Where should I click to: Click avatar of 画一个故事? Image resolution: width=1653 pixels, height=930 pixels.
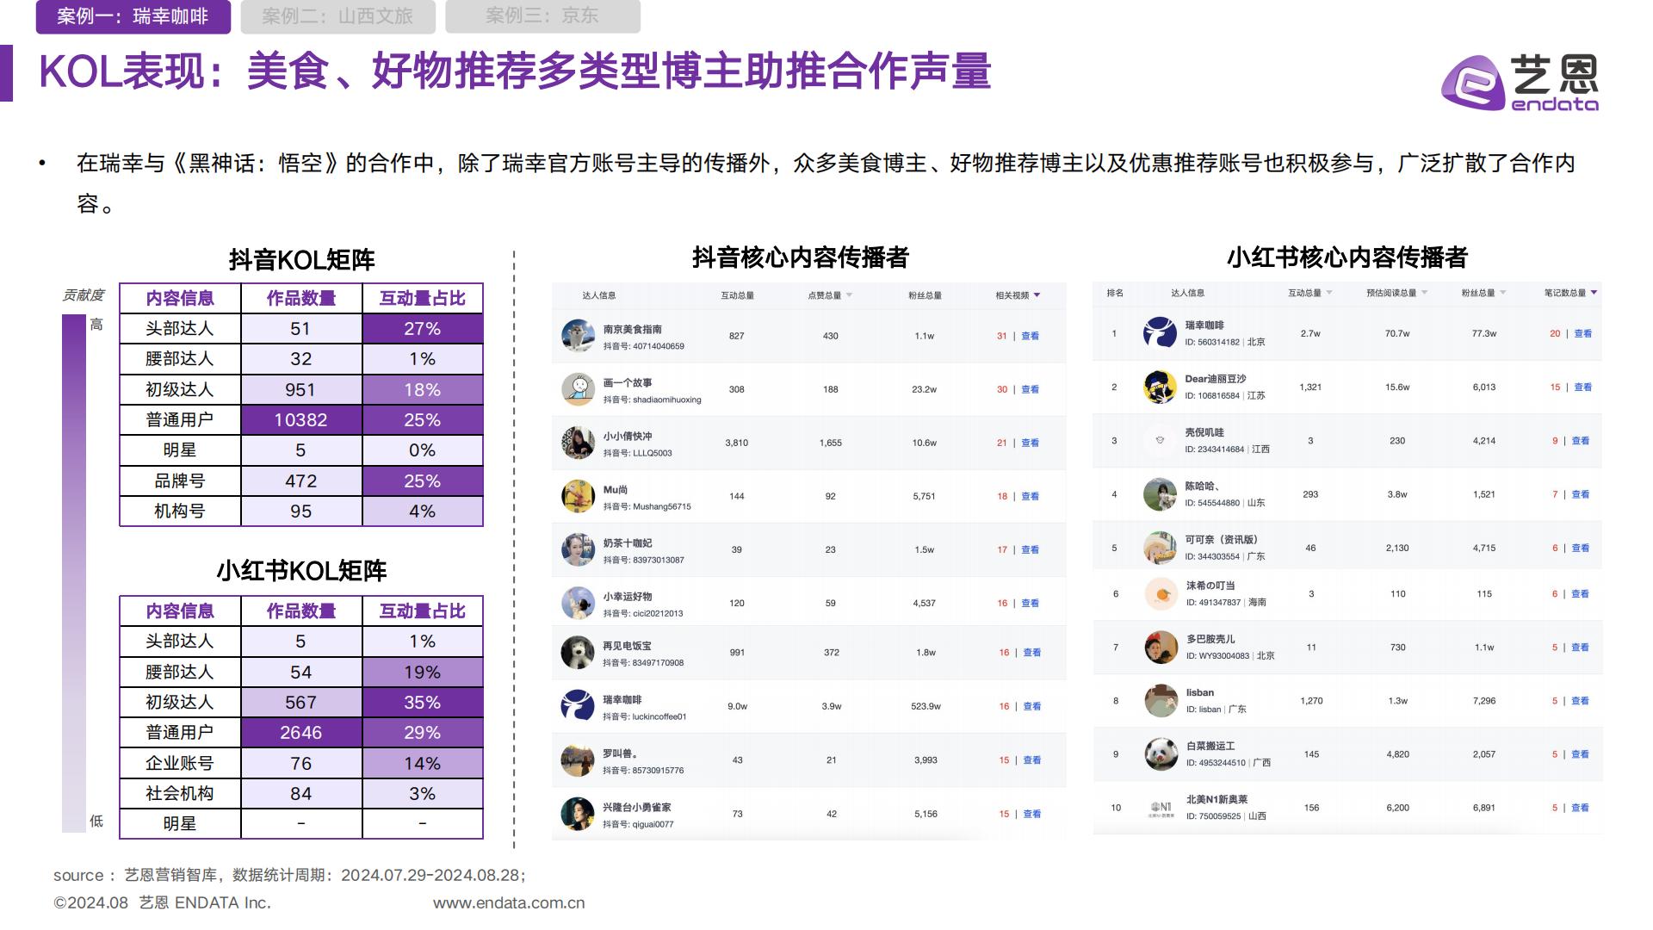click(x=578, y=389)
